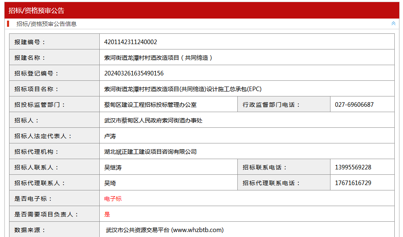Click the 招标项目名称 label cell
This screenshot has width=403, height=237.
point(54,89)
